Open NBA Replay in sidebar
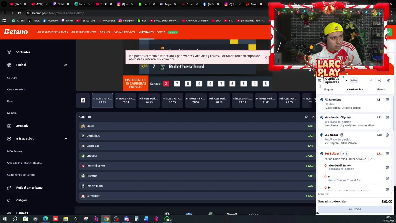Viewport: 396px width, 223px height. (15, 151)
